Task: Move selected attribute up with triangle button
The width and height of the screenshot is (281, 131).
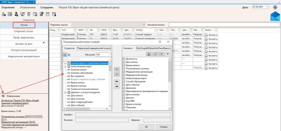Action: tap(161, 54)
